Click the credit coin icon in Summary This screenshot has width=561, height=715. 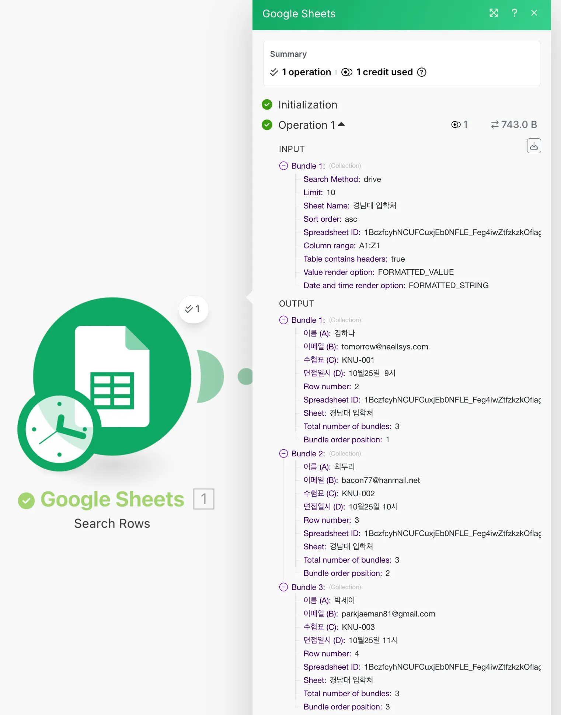347,72
